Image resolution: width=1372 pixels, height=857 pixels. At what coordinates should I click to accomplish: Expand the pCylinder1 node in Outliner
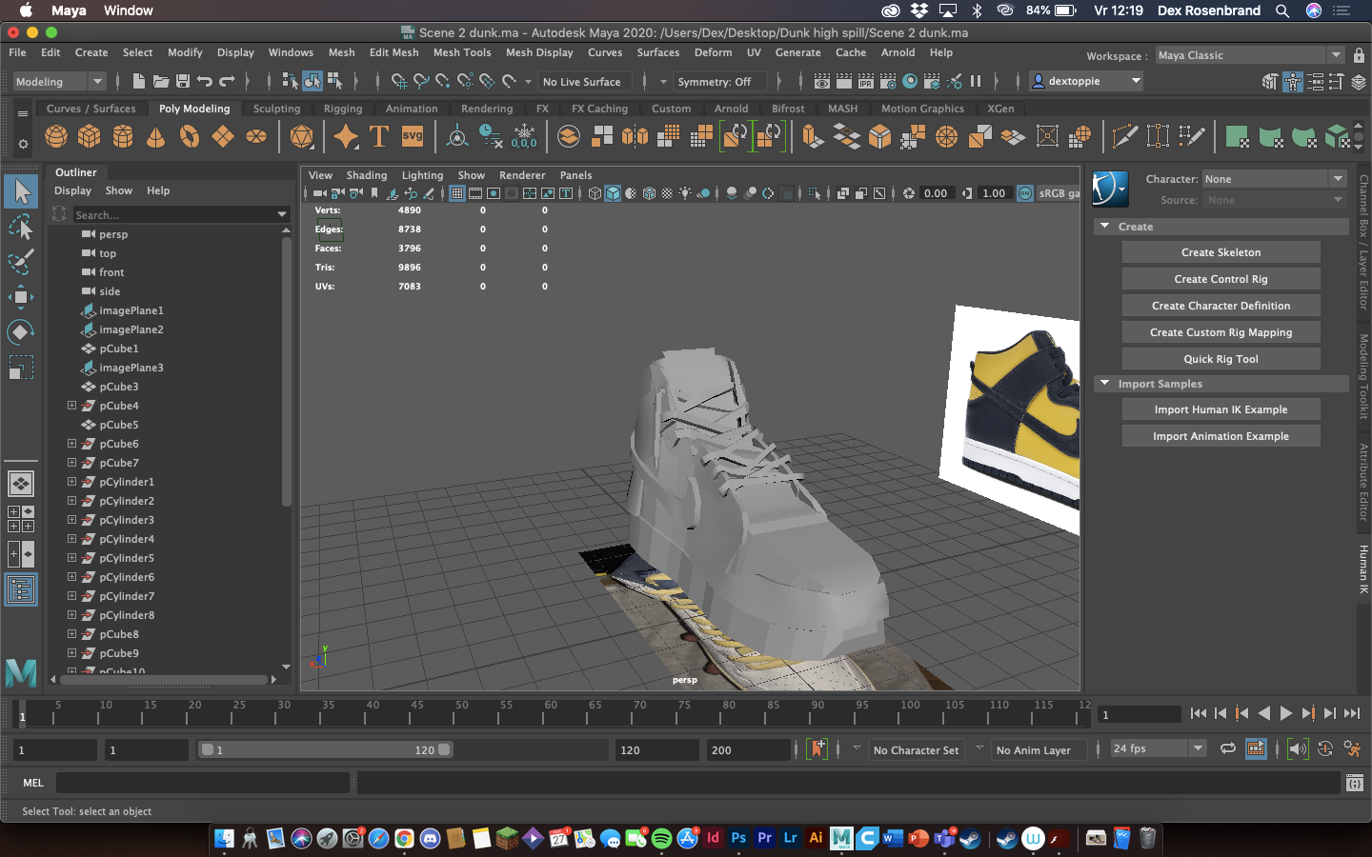[x=71, y=482]
